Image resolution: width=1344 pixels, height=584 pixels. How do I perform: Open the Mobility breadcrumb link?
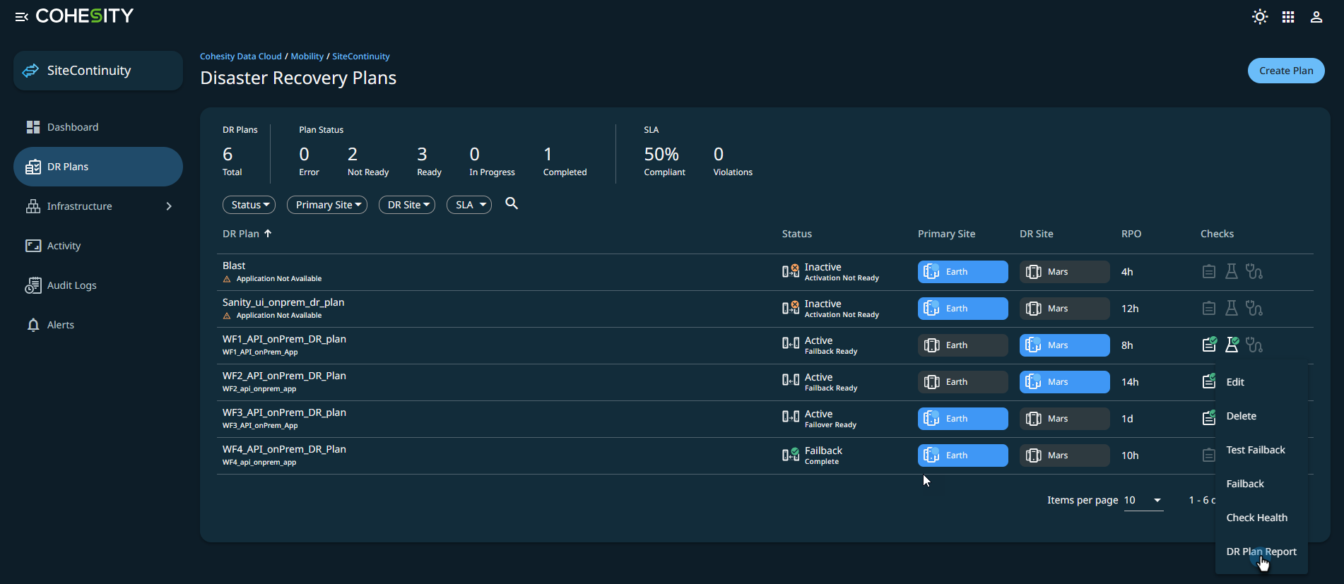coord(307,56)
